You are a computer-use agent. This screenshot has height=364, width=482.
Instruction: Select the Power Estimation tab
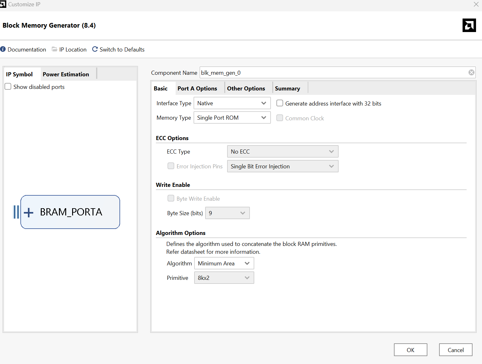click(x=66, y=74)
